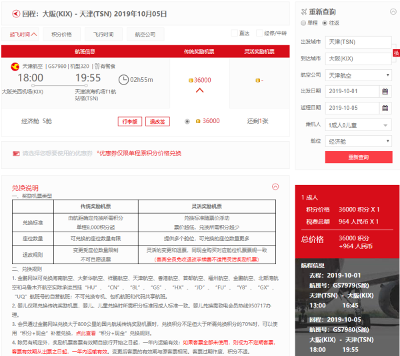
Task: Open calendar icon for 返程日期
Action: (385, 108)
